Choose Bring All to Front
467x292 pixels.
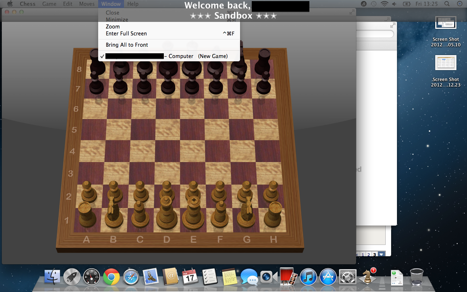(169, 45)
